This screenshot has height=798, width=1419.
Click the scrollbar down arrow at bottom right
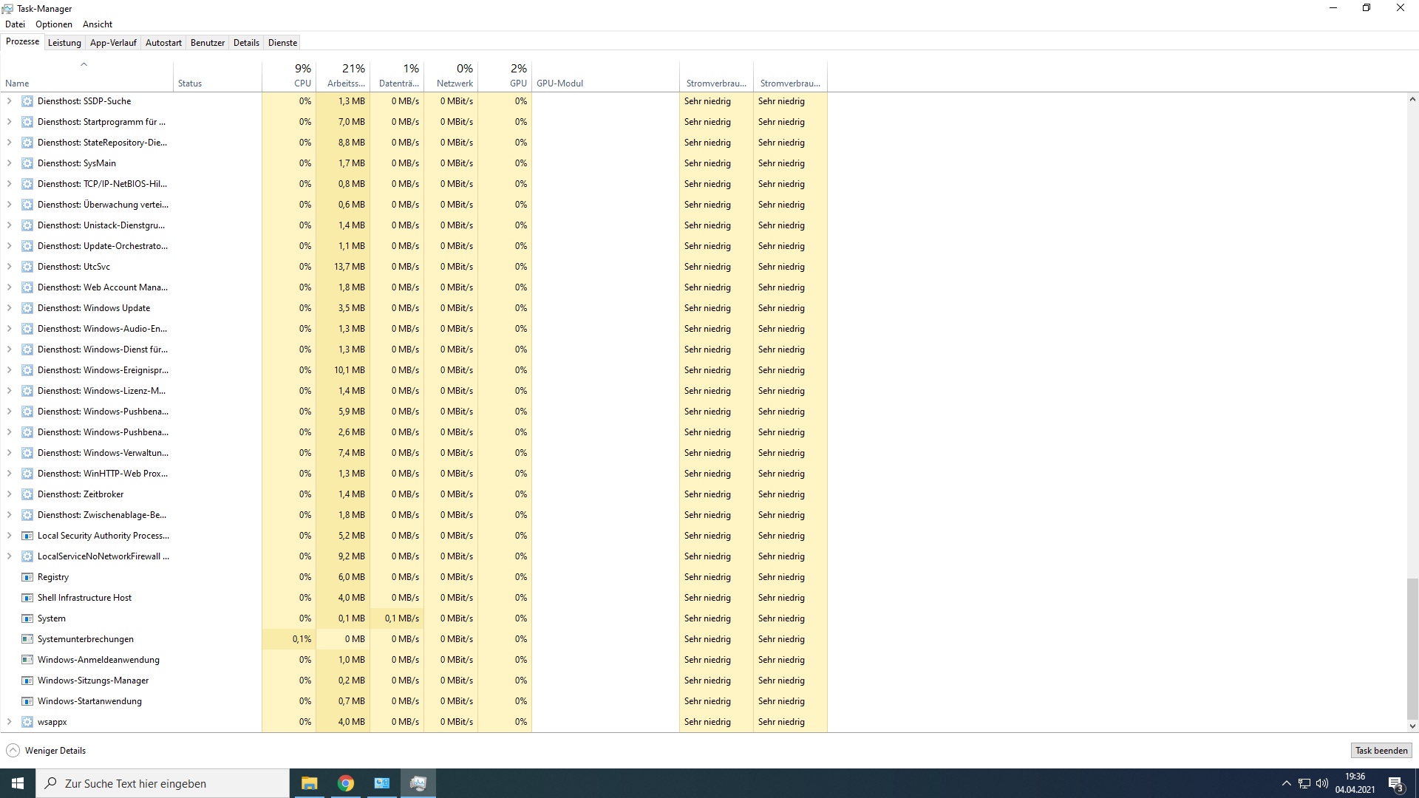coord(1412,726)
